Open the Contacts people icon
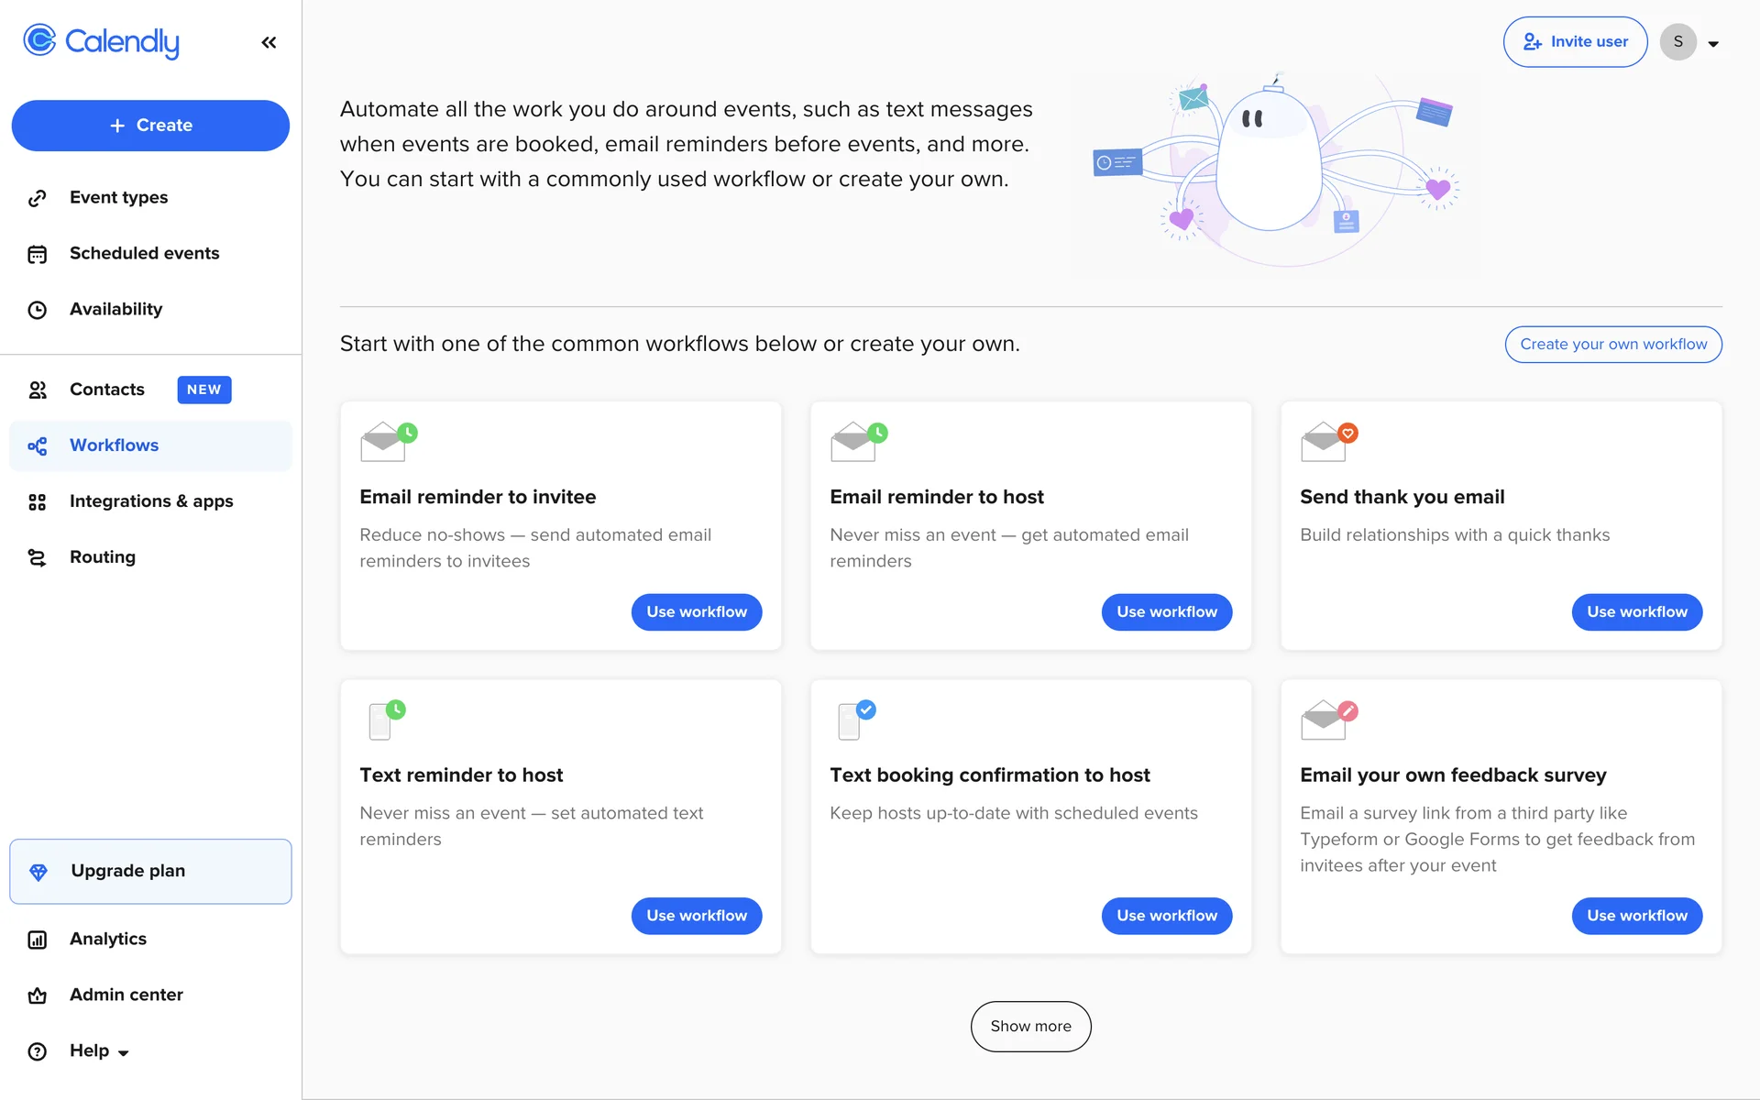 pos(38,390)
